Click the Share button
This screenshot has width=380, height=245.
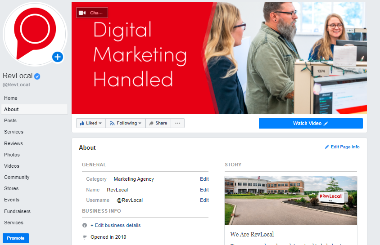click(158, 123)
